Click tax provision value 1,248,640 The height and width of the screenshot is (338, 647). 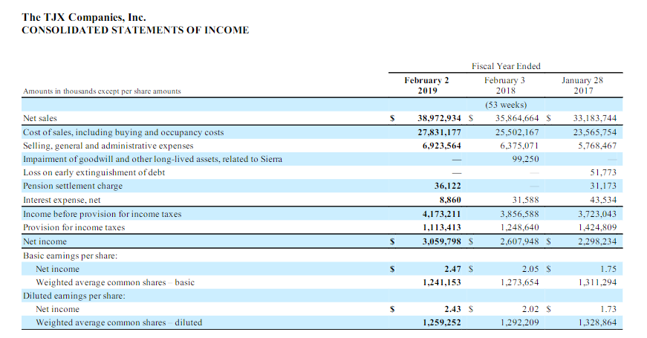point(519,227)
